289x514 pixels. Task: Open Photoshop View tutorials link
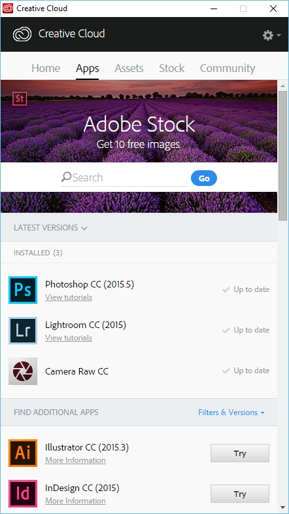click(x=69, y=297)
